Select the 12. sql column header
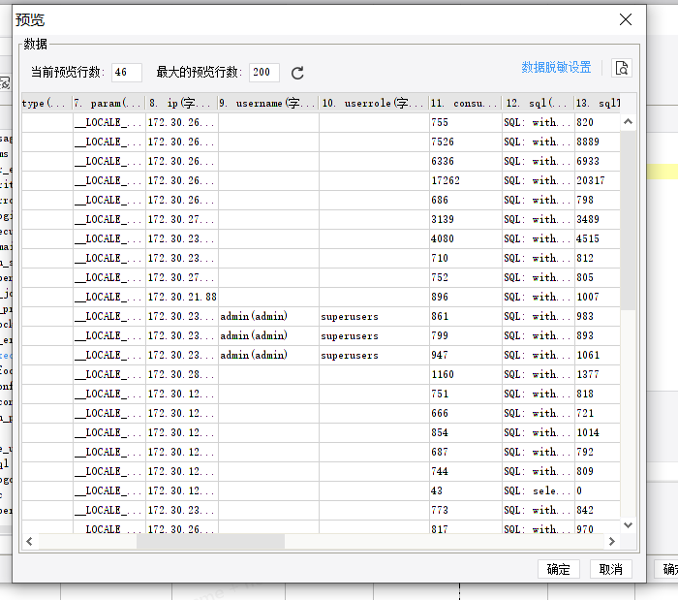Screen dimensions: 678x600 pos(538,103)
